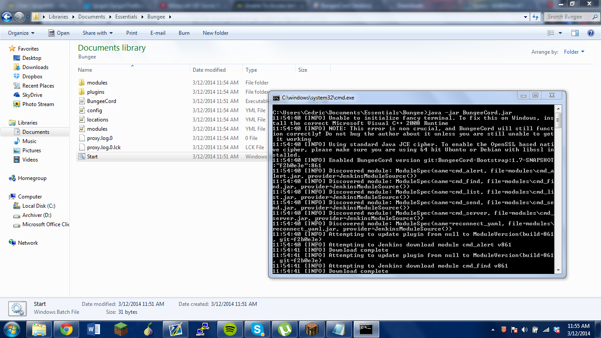The height and width of the screenshot is (338, 601).
Task: Refresh the folder using the refresh icon
Action: click(535, 17)
